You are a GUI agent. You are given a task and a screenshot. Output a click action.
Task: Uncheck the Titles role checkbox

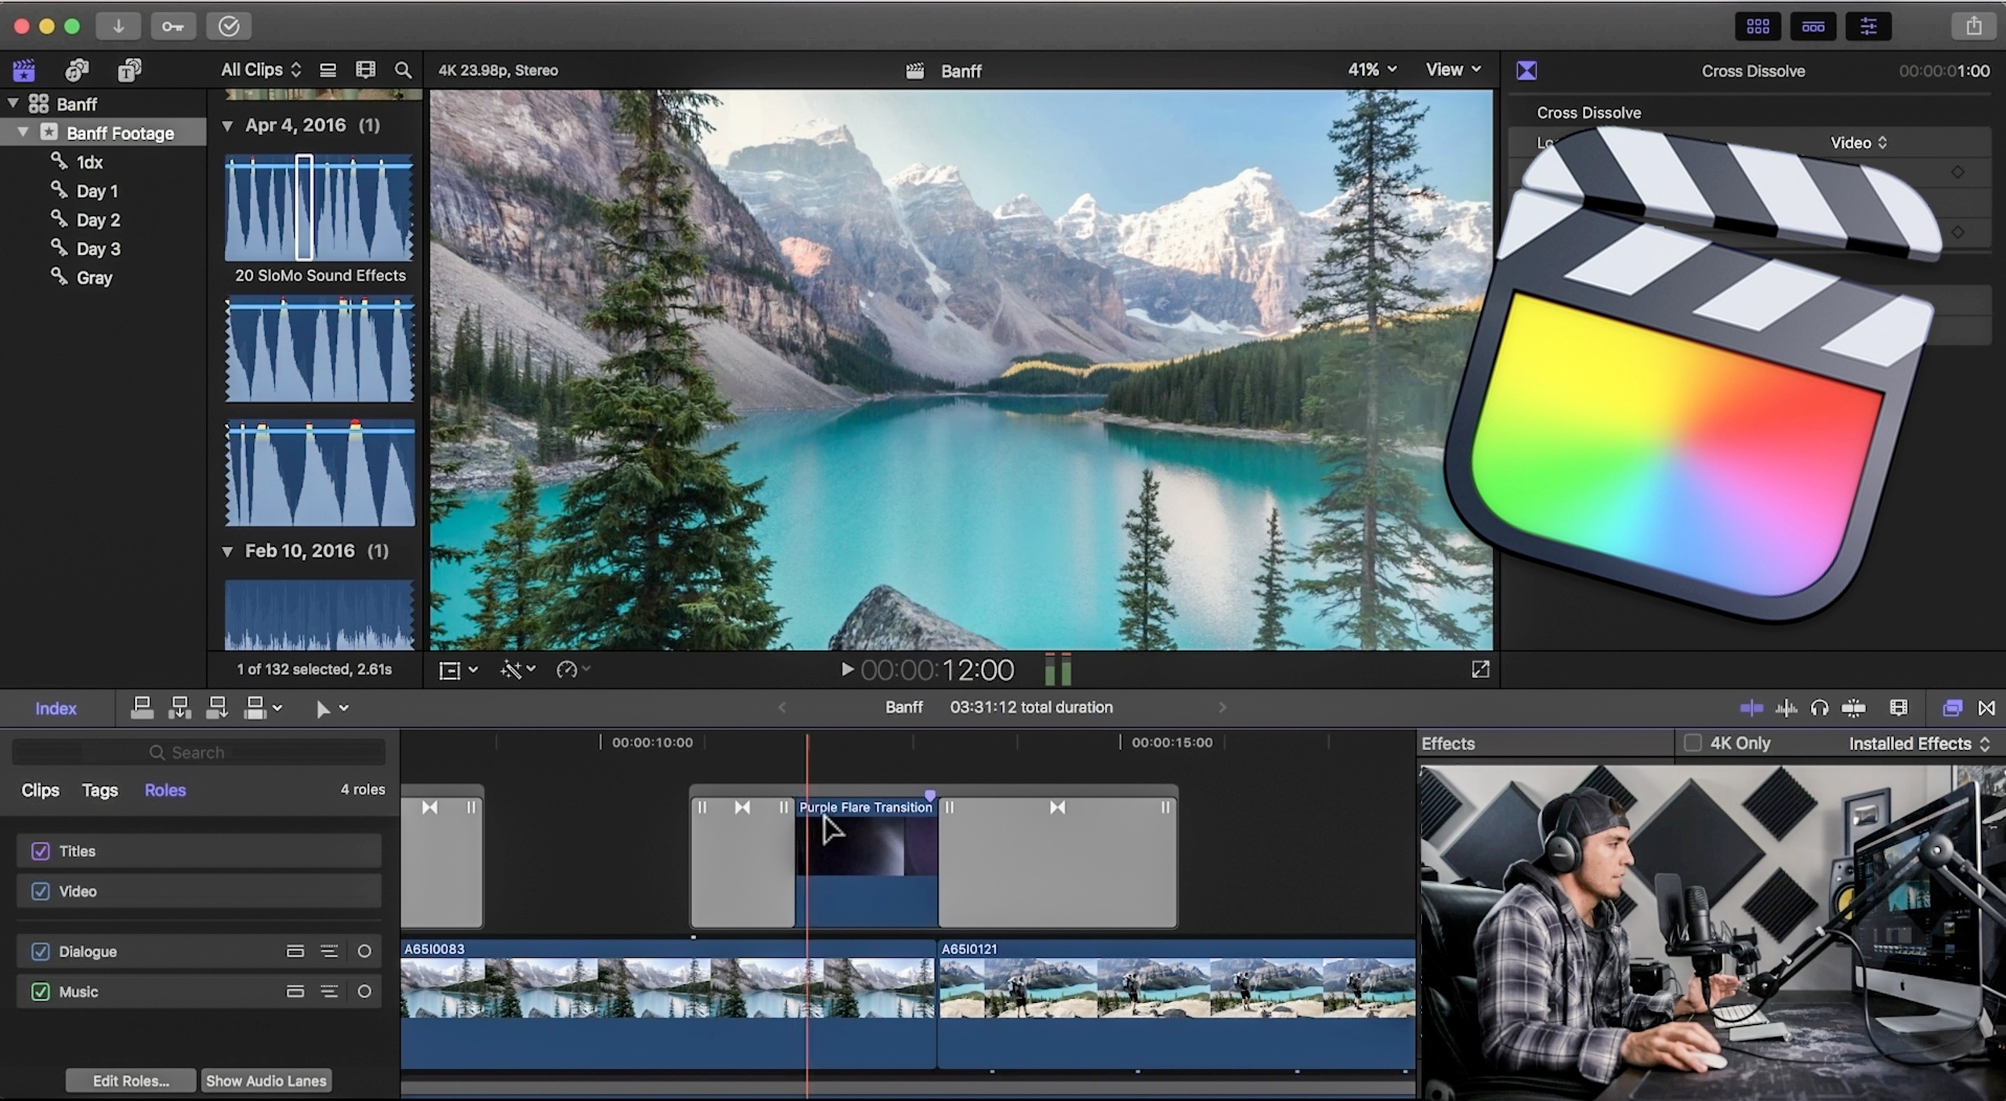(41, 851)
